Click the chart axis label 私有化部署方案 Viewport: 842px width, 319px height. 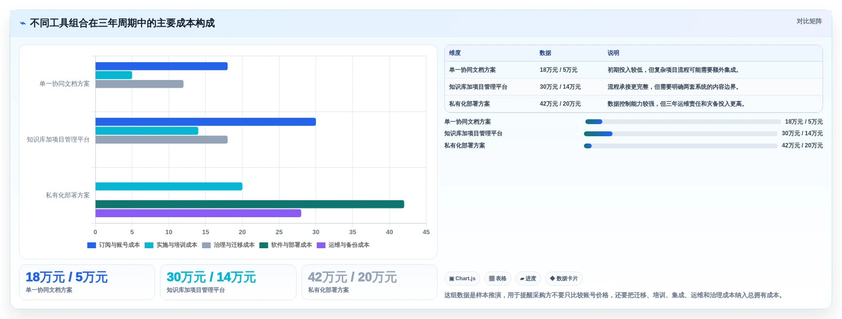pos(68,195)
